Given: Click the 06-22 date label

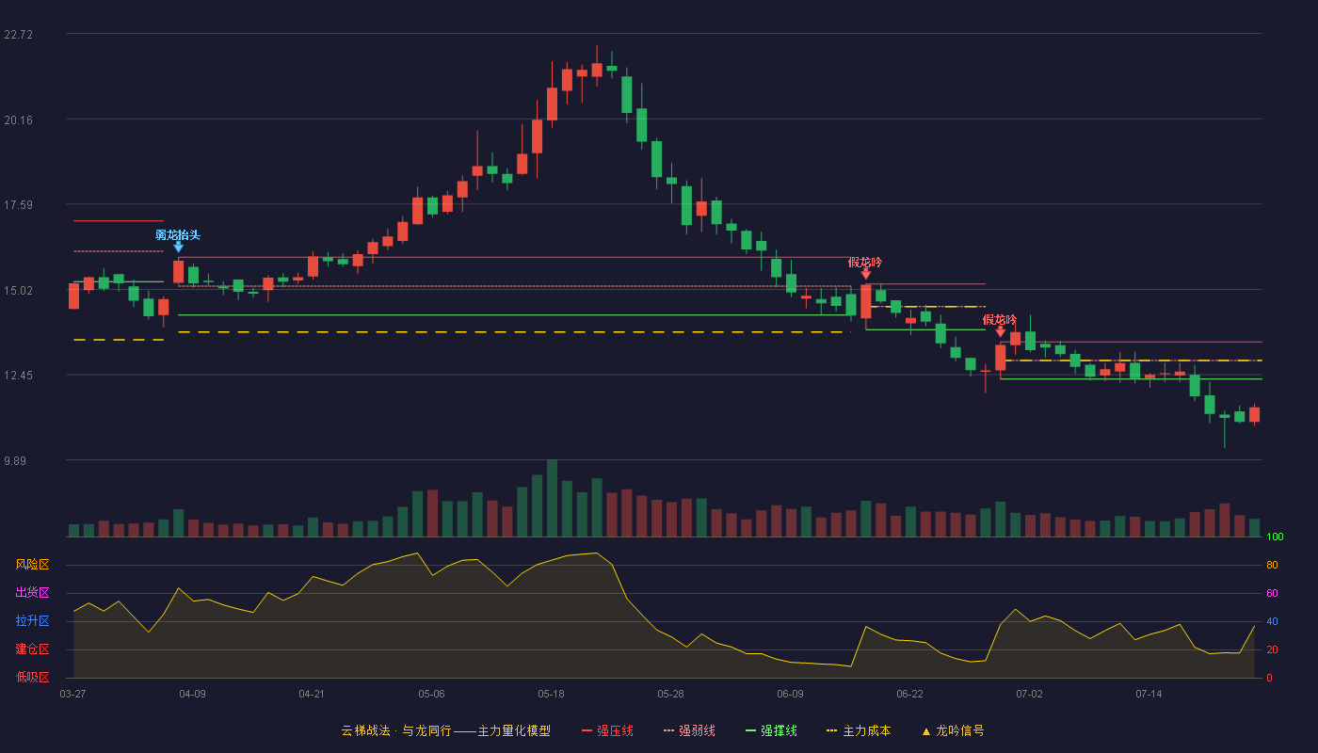Looking at the screenshot, I should pos(909,694).
